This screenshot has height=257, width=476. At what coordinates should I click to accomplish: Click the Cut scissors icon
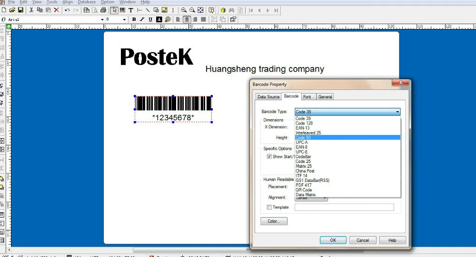tap(31, 10)
